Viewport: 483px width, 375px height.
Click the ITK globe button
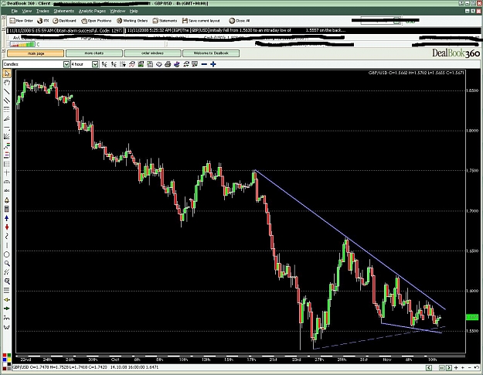pos(43,21)
